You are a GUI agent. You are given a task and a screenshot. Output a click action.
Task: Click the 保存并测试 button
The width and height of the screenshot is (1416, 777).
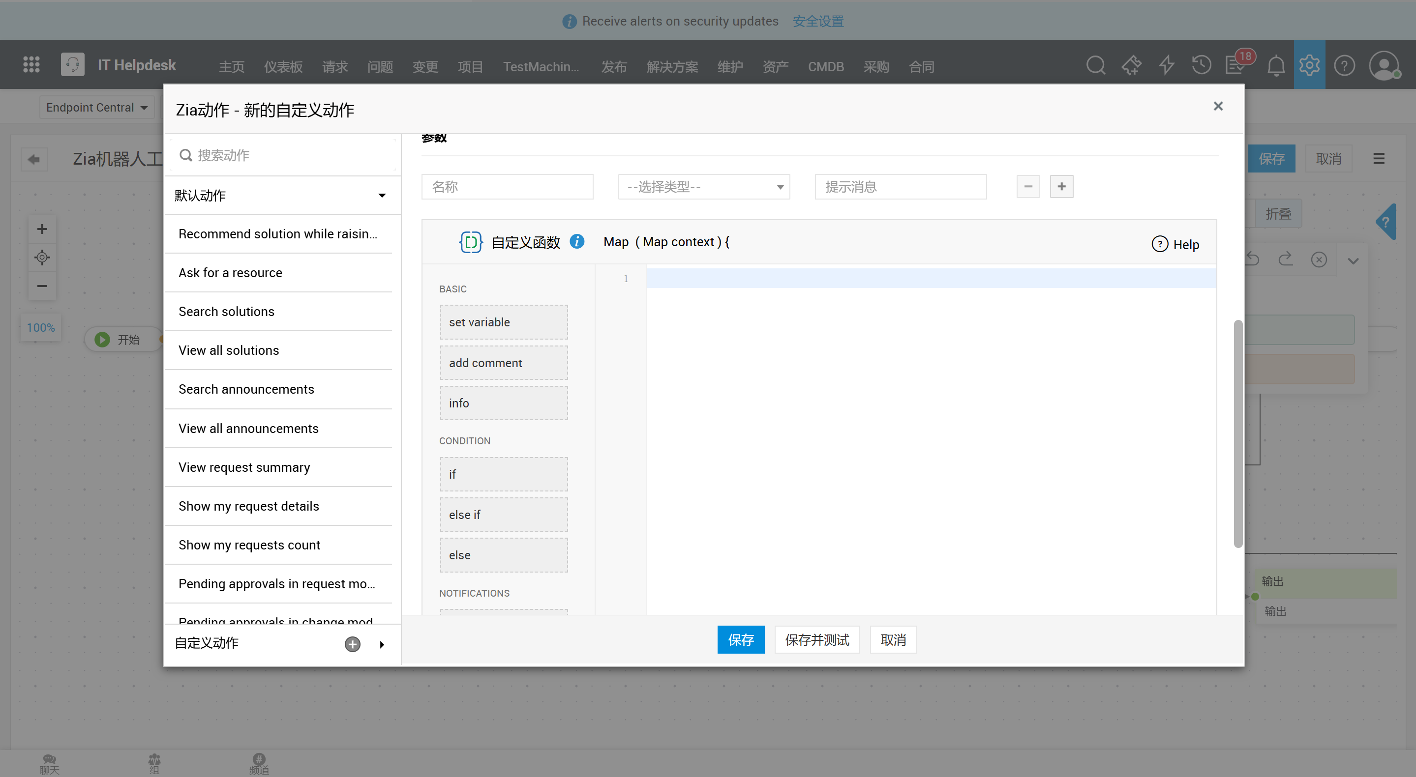pyautogui.click(x=816, y=639)
